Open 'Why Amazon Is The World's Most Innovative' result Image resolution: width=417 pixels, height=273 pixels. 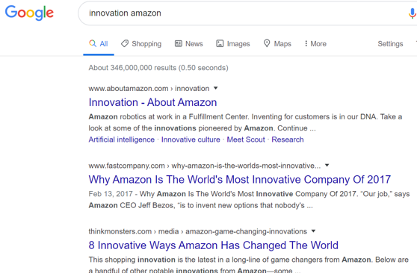(x=240, y=180)
